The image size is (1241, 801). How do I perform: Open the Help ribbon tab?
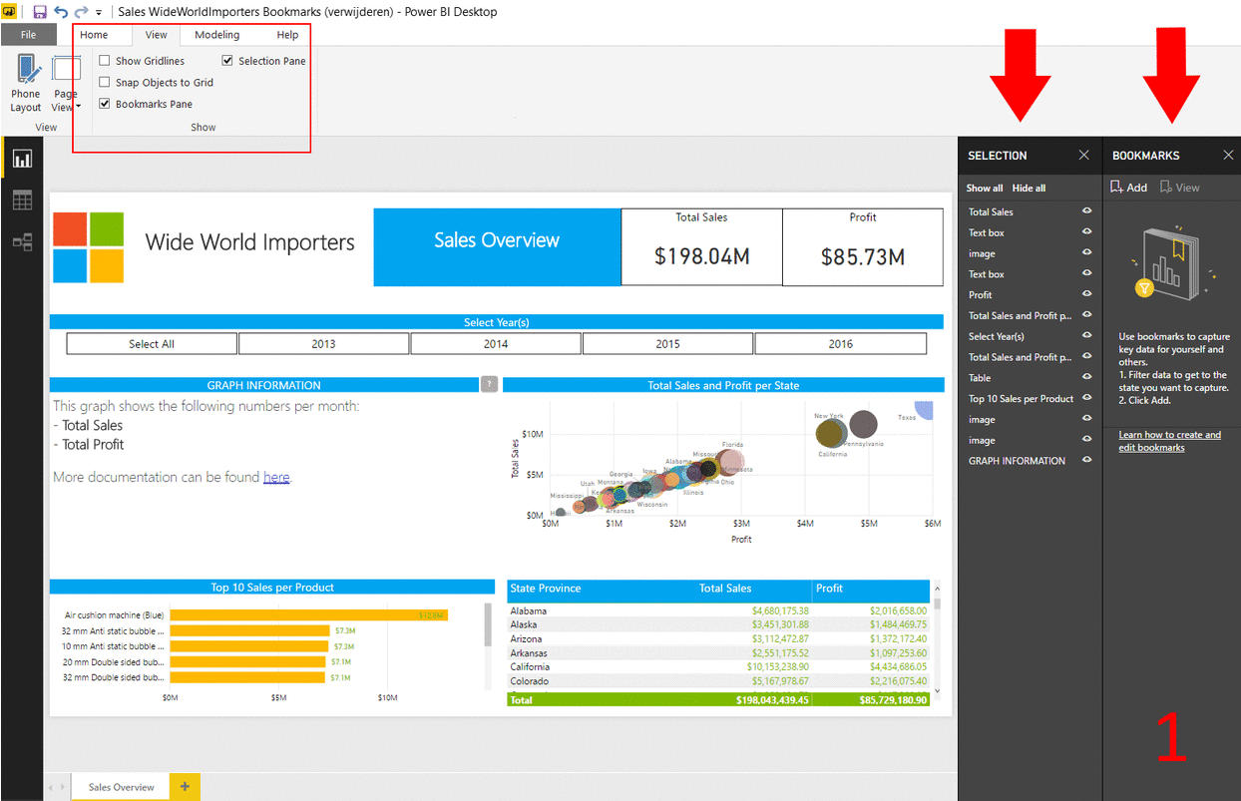click(x=287, y=34)
